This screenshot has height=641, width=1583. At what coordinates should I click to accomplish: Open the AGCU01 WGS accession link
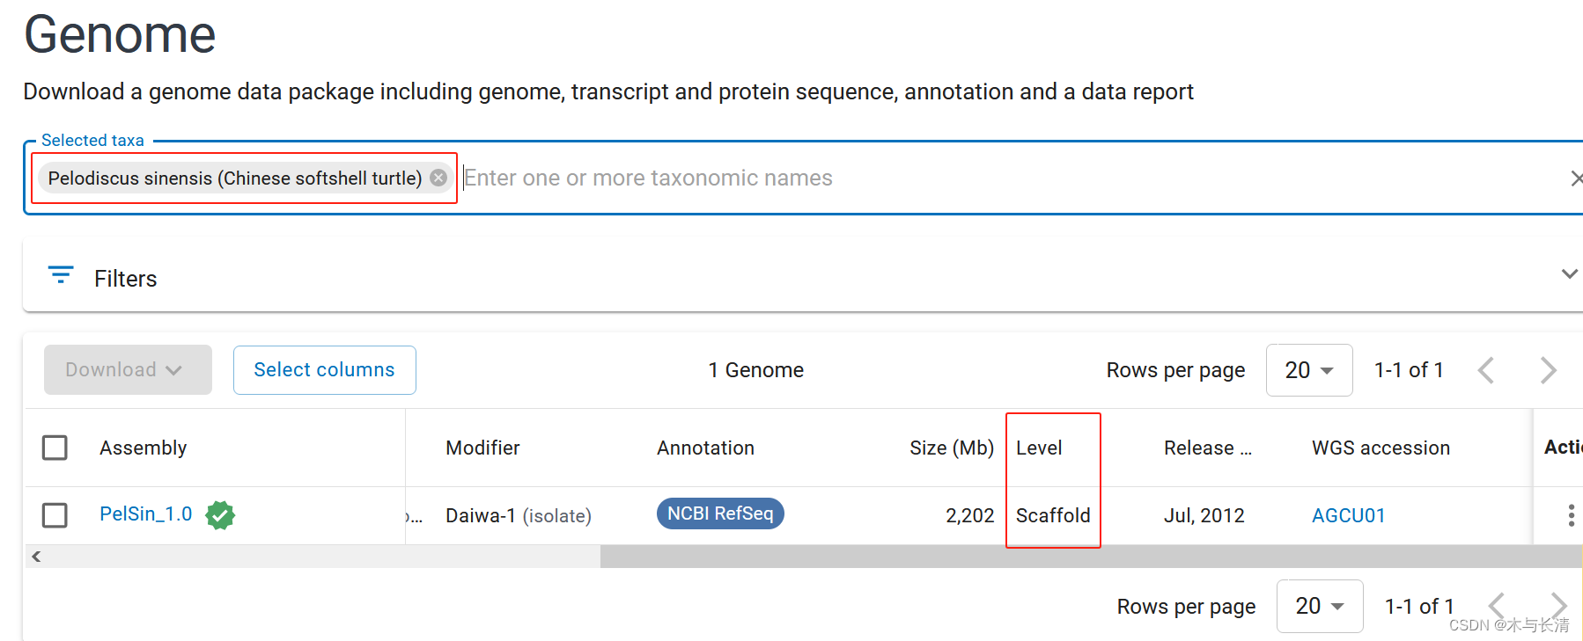tap(1348, 515)
